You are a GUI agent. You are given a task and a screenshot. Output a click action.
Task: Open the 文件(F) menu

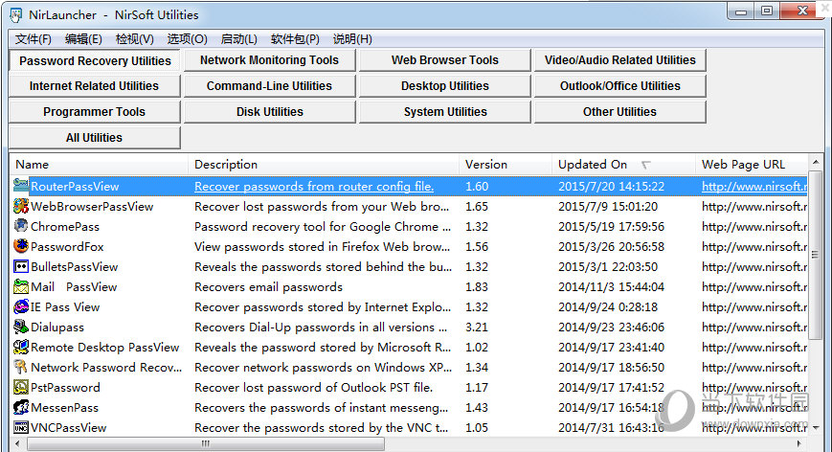[x=33, y=39]
